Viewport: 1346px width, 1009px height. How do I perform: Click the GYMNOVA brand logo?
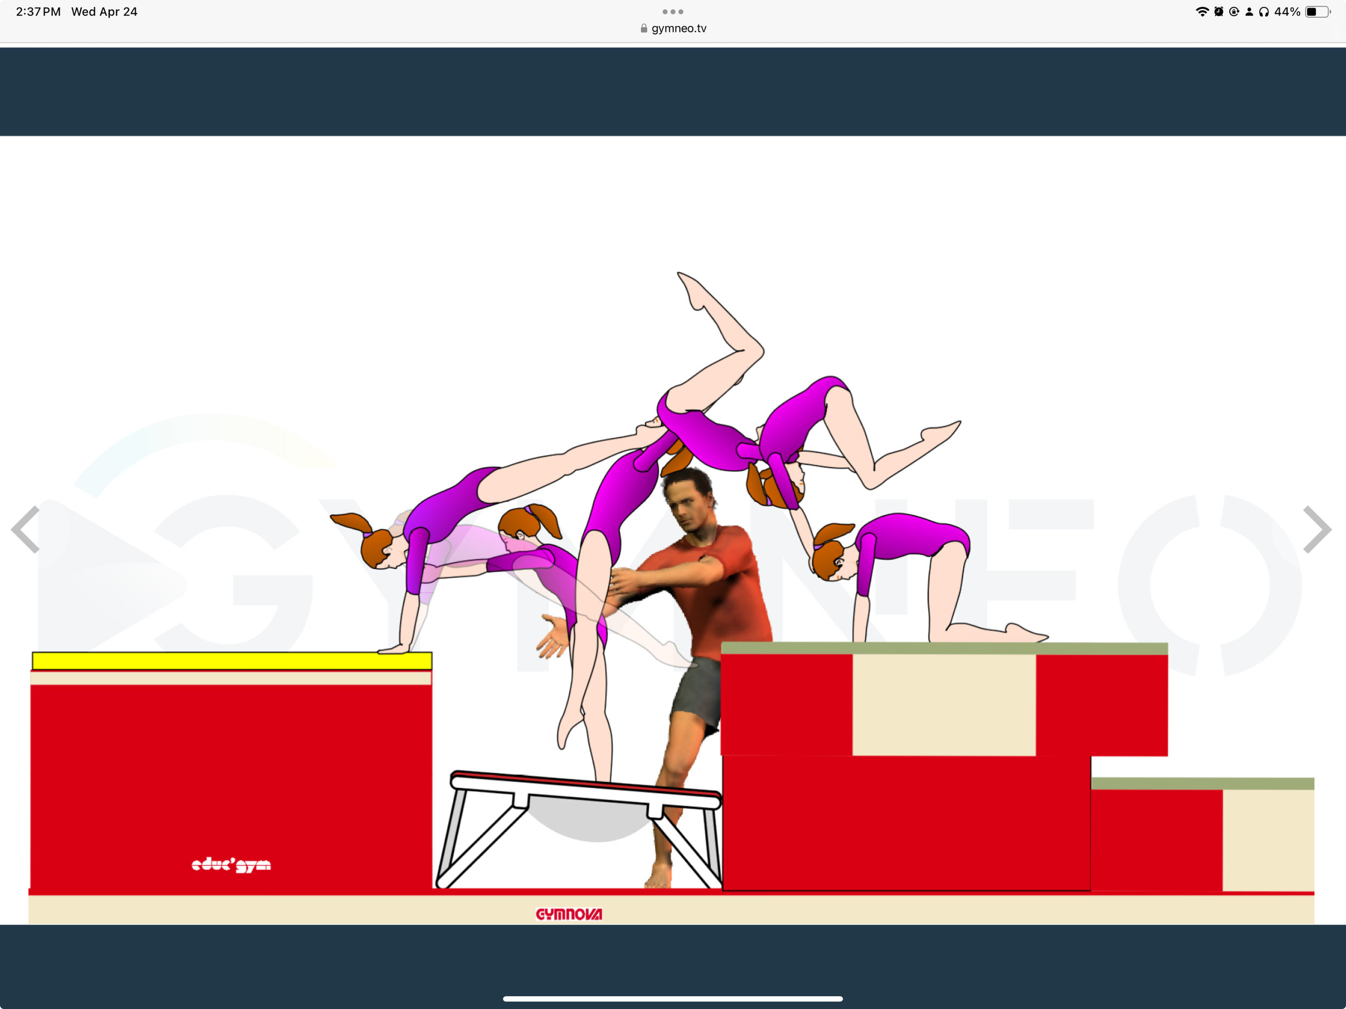pos(570,914)
